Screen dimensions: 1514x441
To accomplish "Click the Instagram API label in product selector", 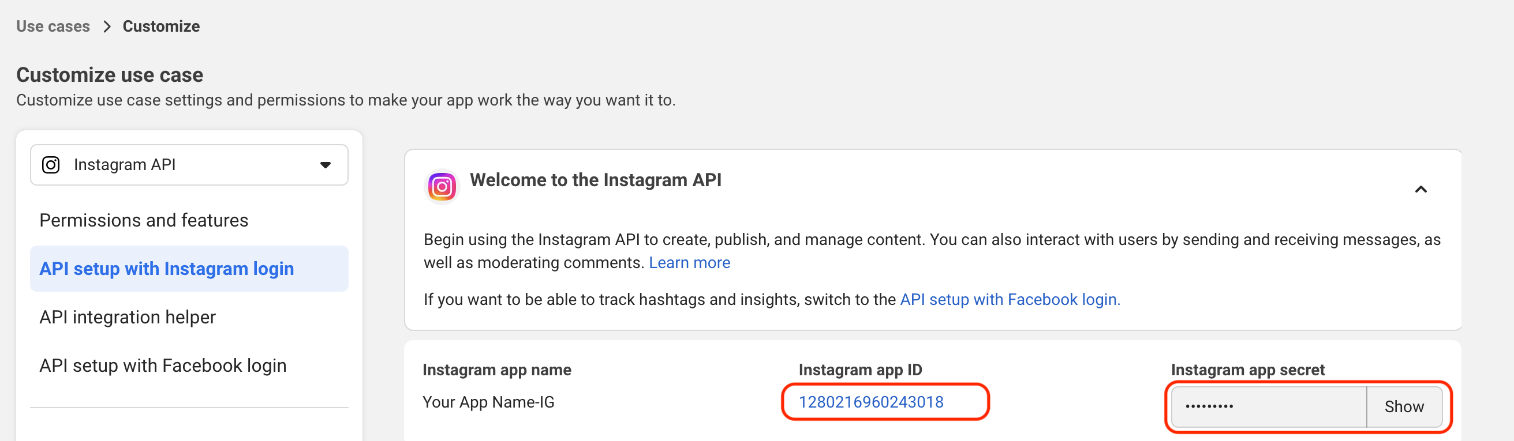I will (125, 165).
